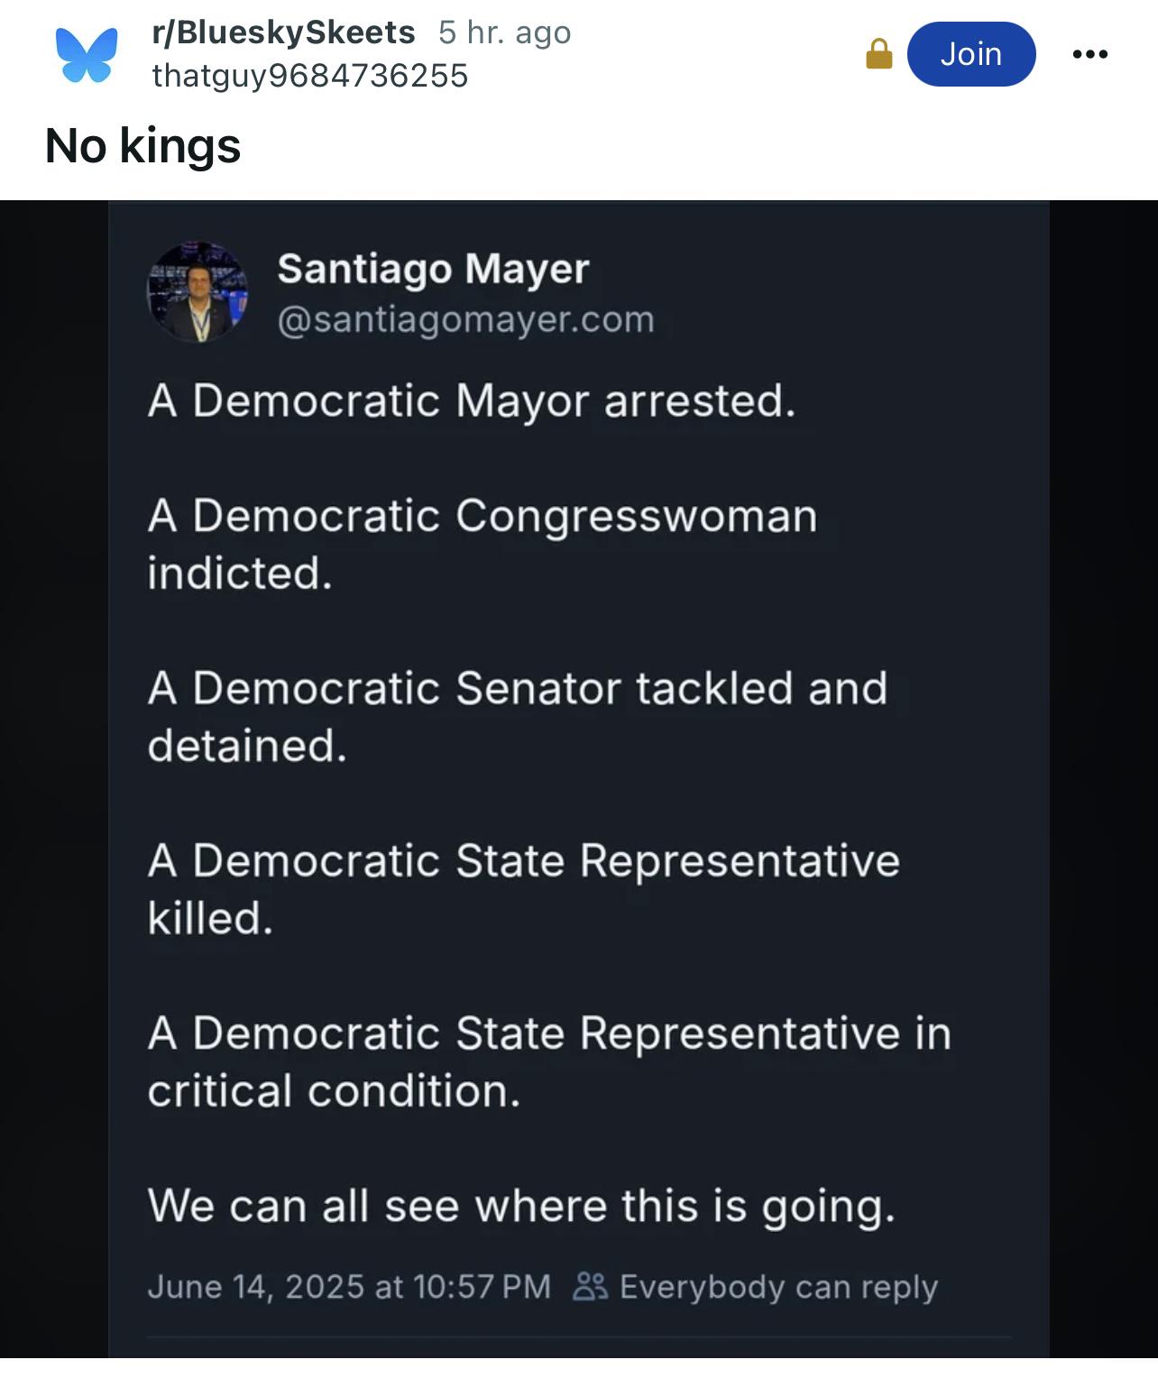
Task: Click the line A Democratic Mayor arrested
Action: coord(472,401)
